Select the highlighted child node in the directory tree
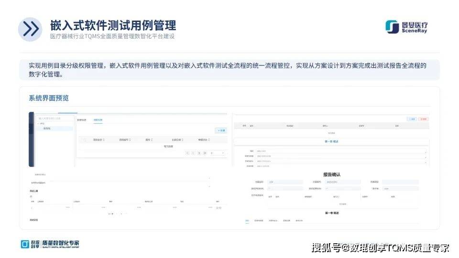Screen dimensions: 459x258 pyautogui.click(x=55, y=129)
